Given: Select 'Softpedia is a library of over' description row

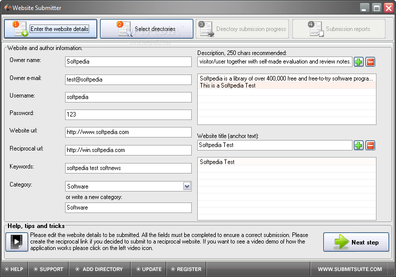Looking at the screenshot, I should pyautogui.click(x=287, y=78).
